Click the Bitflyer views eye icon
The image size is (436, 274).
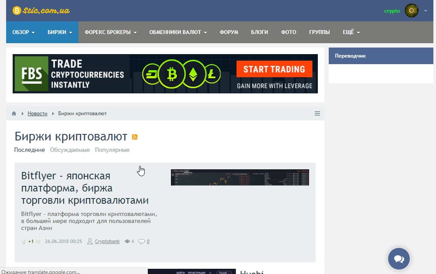(x=127, y=241)
